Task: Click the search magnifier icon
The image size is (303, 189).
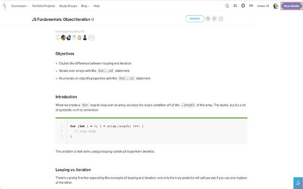Action: click(x=228, y=6)
